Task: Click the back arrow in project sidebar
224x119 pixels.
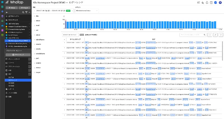Action: point(7,12)
